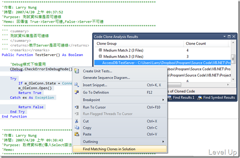Click the Create Unit Tests icon
Screen dimensions: 240x158
(x=76, y=71)
